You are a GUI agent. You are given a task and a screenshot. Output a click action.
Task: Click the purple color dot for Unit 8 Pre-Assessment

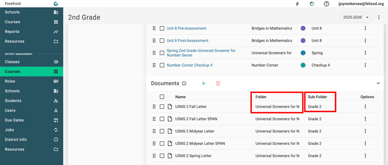pyautogui.click(x=303, y=28)
